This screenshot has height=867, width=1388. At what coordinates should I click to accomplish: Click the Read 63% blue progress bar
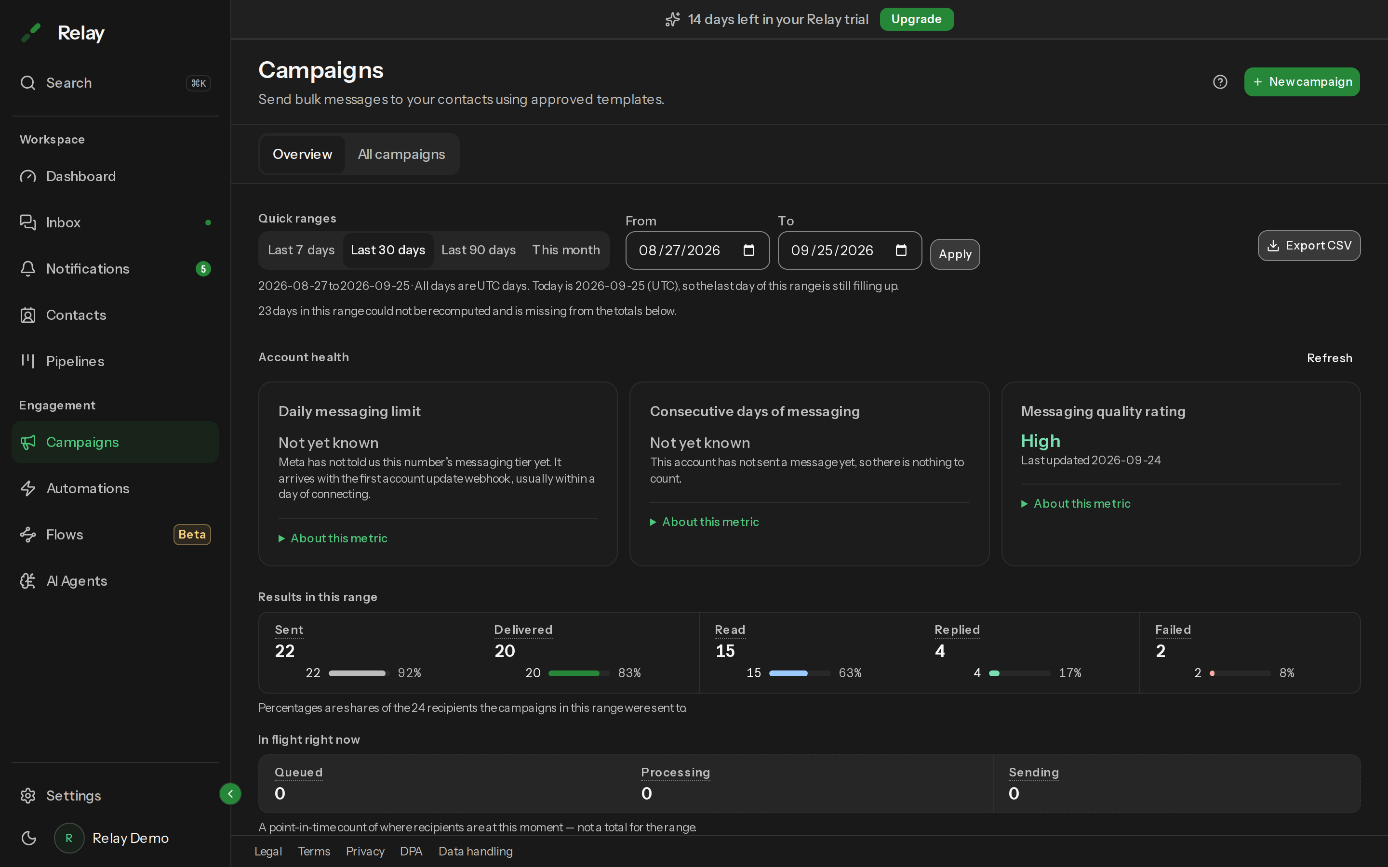tap(800, 673)
